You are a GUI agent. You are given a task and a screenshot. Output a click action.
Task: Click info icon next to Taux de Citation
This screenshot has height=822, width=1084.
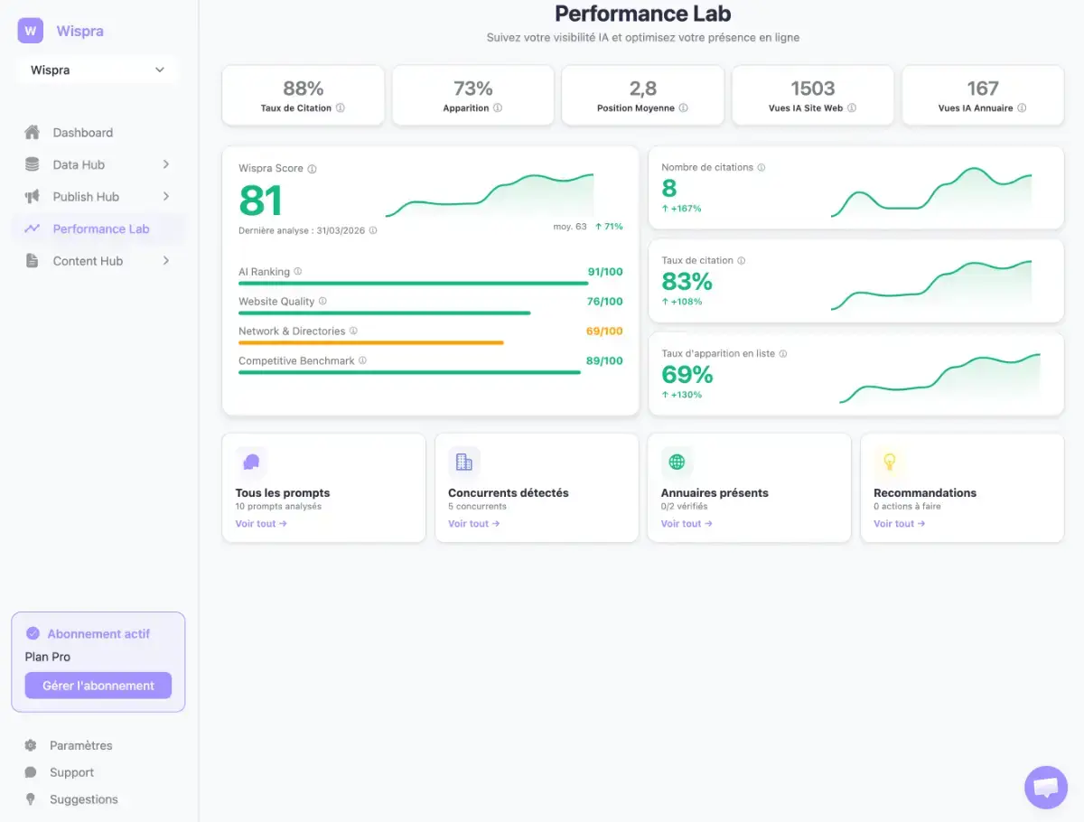pos(341,108)
